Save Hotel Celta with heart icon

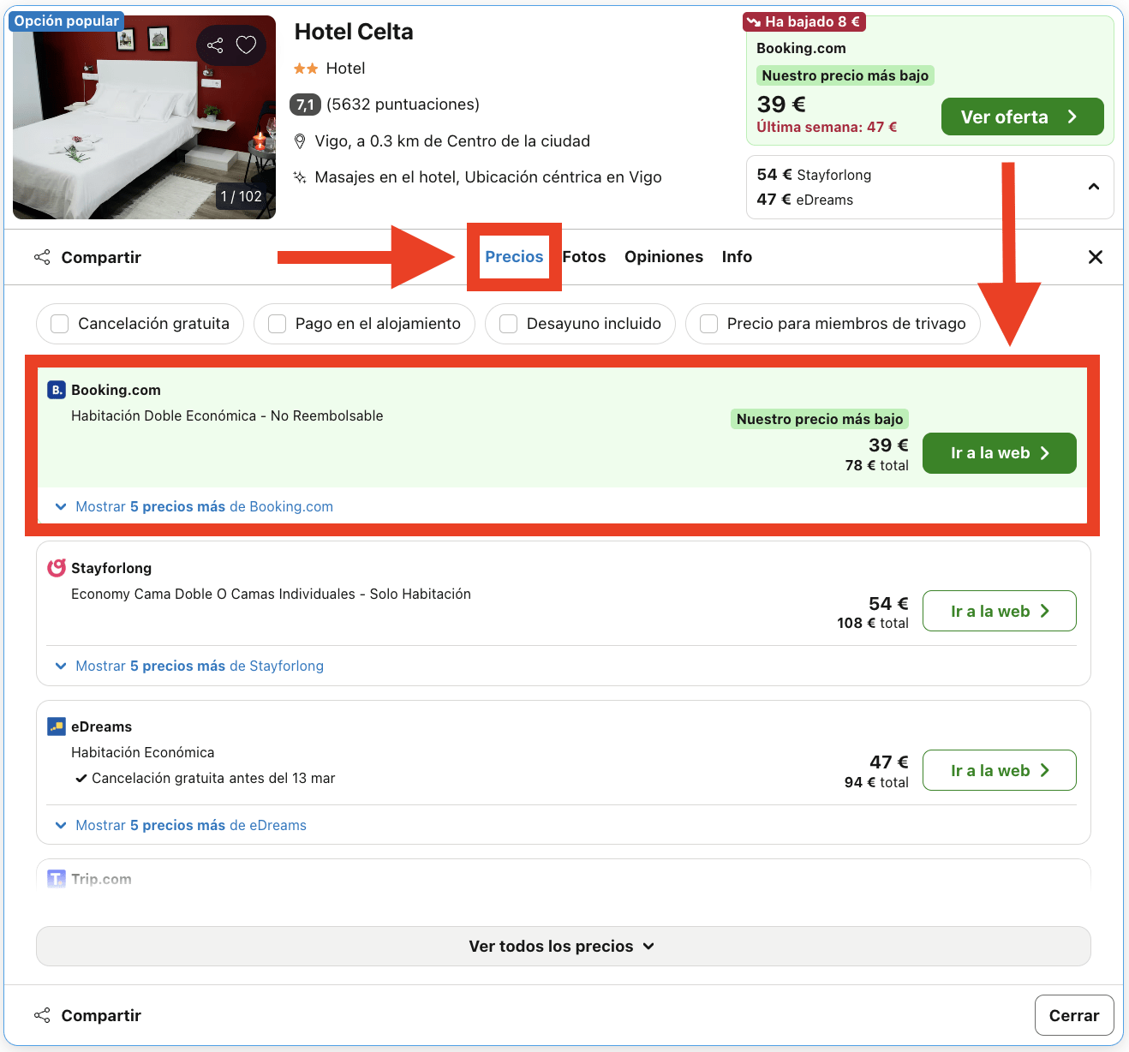pyautogui.click(x=246, y=45)
